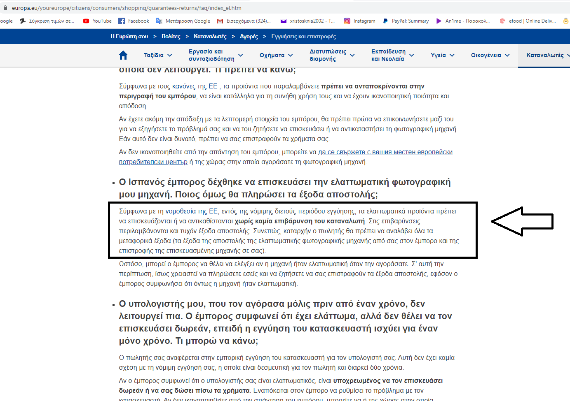Image resolution: width=570 pixels, height=401 pixels.
Task: Open the κανόνες της ΕΕ link
Action: point(195,86)
